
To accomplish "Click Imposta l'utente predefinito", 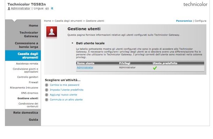I will coord(67,90).
